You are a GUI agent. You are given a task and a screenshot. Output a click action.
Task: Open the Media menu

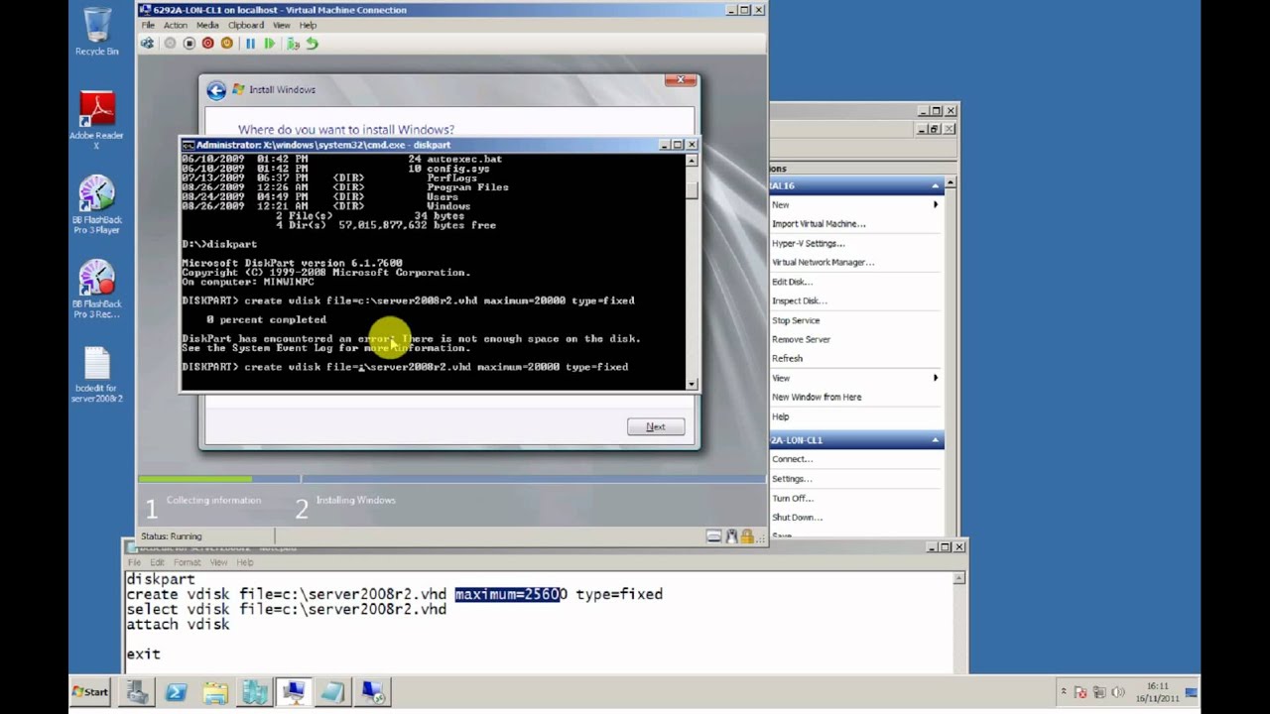point(207,25)
